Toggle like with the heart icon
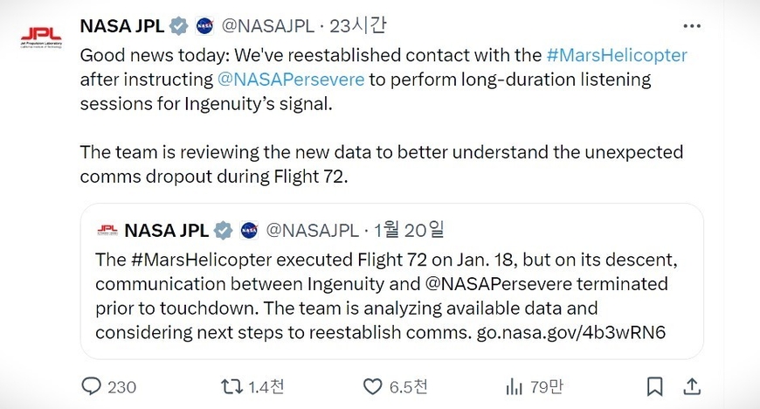Viewport: 760px width, 409px height. [372, 386]
